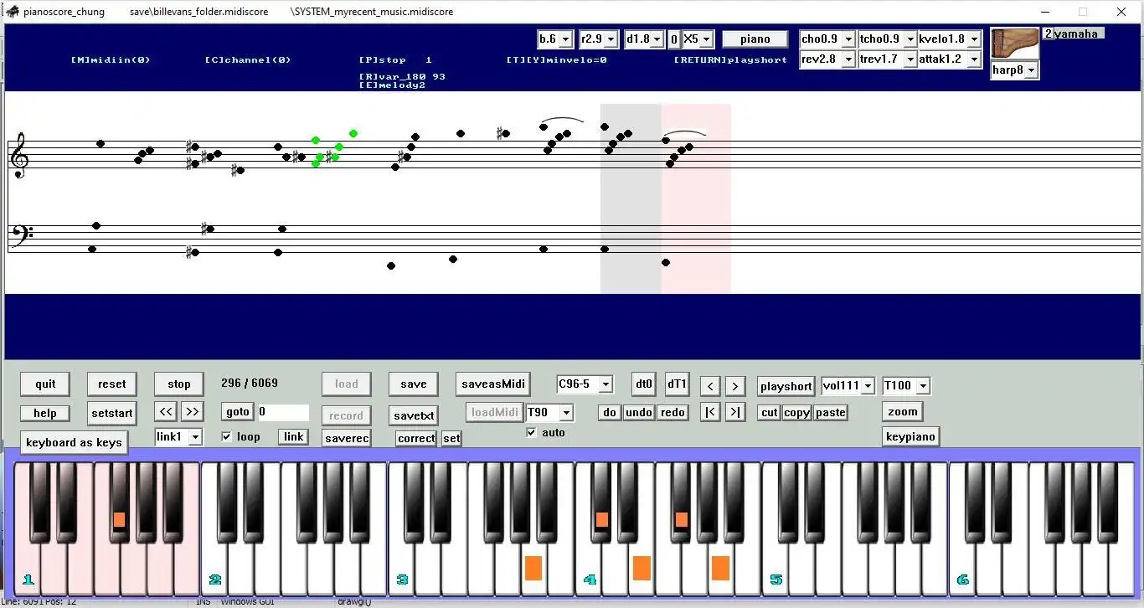Stop playback with the stop button
The image size is (1144, 608).
pyautogui.click(x=179, y=384)
